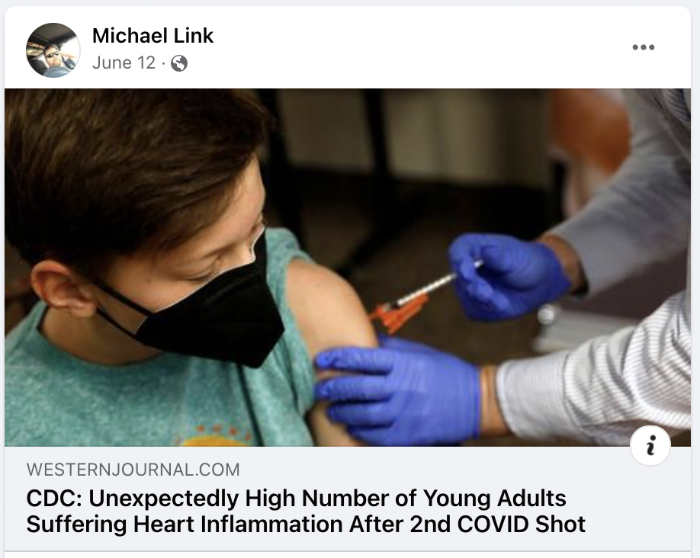The image size is (700, 558).
Task: Click the circular info 'i' icon
Action: coord(650,446)
